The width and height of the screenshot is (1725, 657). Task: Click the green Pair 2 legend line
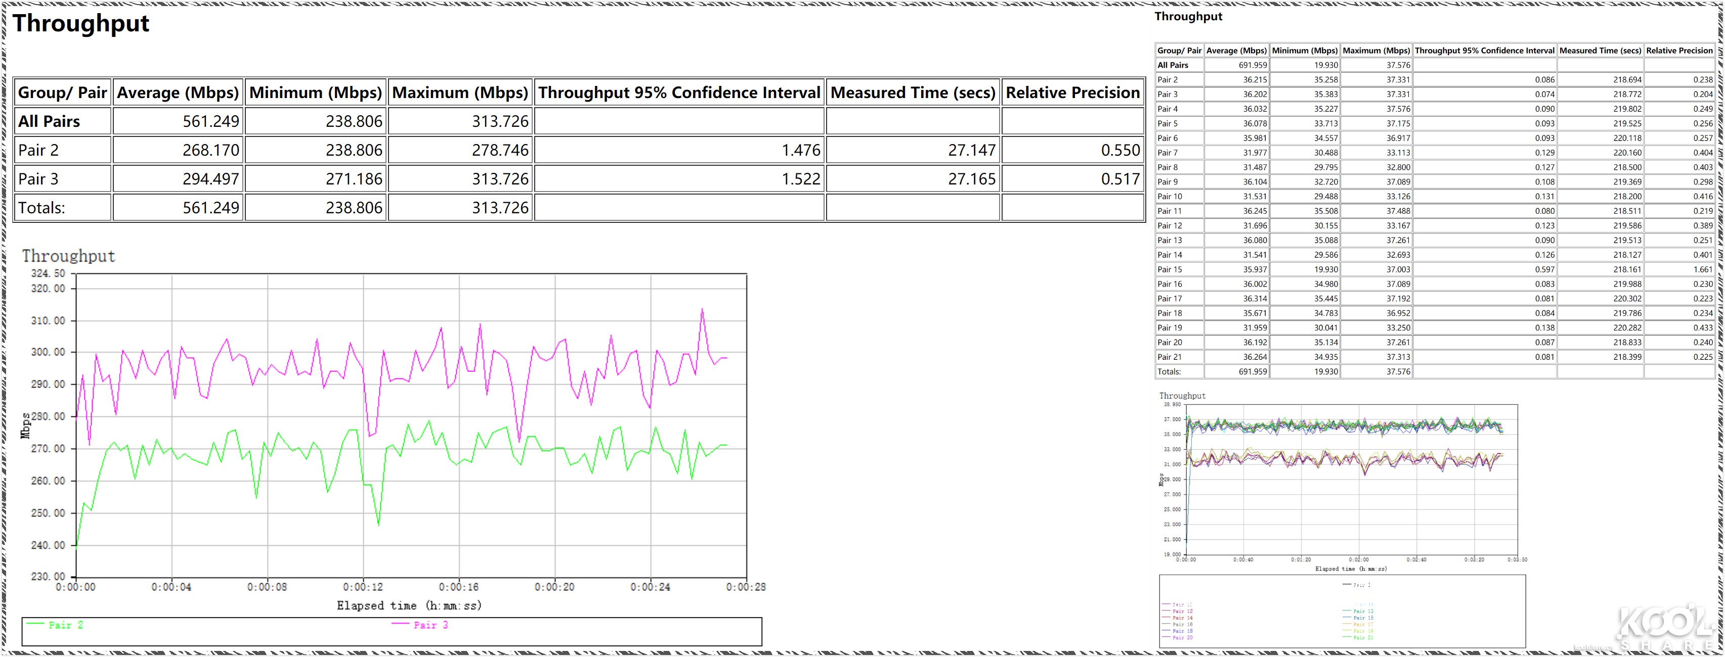35,624
